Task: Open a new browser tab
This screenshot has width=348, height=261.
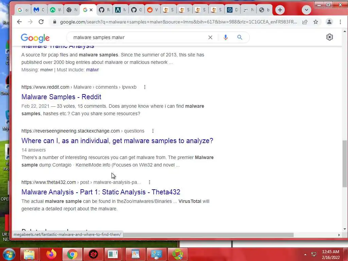Action: 280,10
